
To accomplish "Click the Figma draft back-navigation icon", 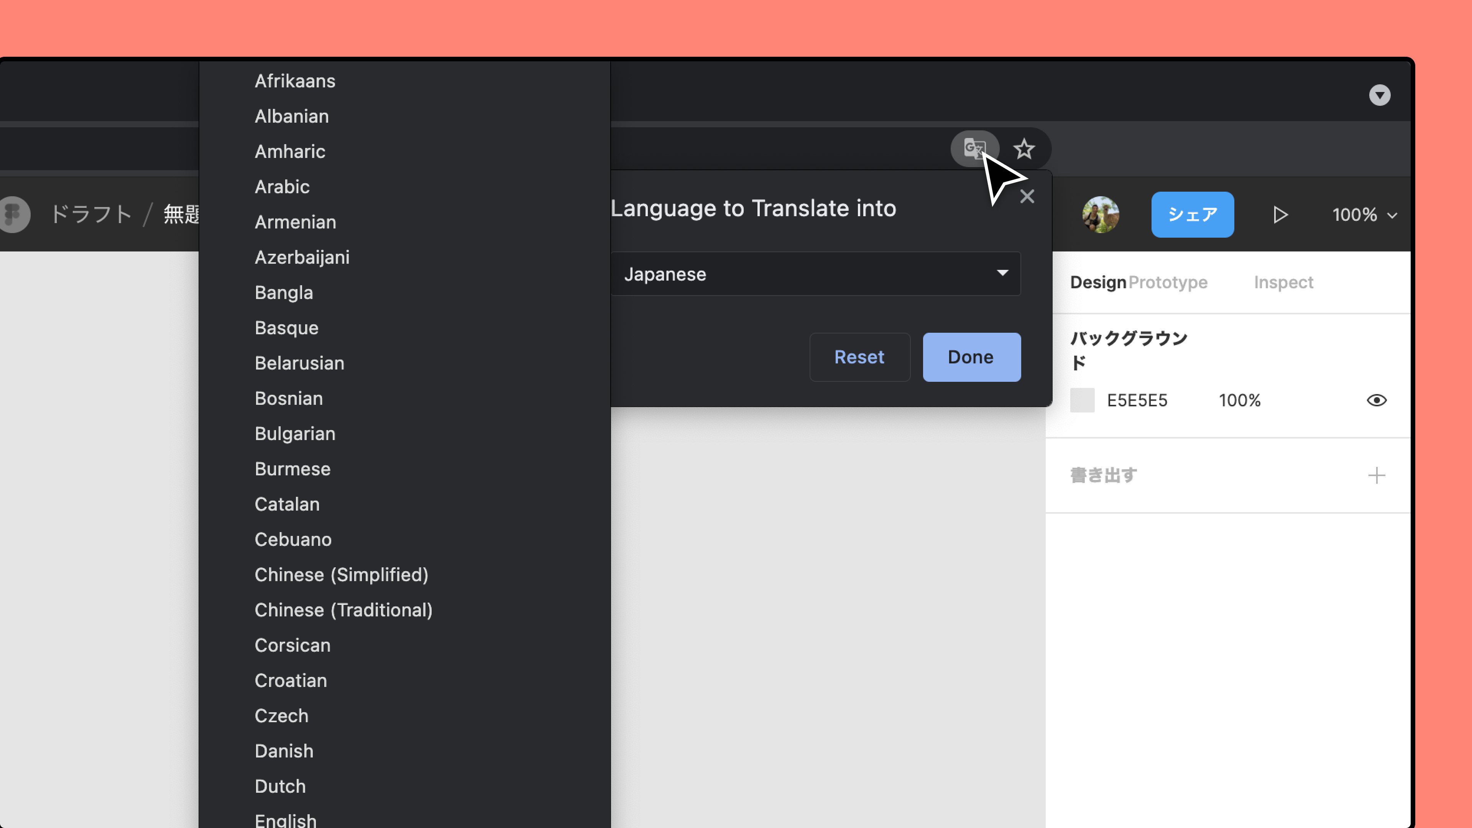I will 14,213.
